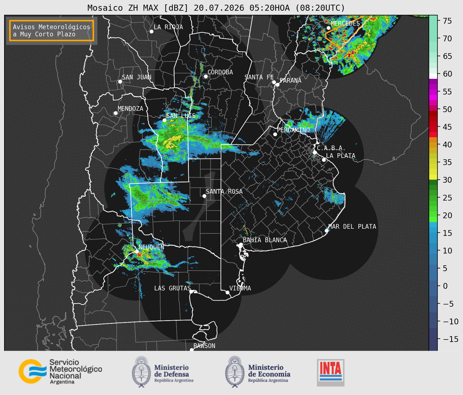Click the La Rioja city marker dot

pyautogui.click(x=151, y=32)
